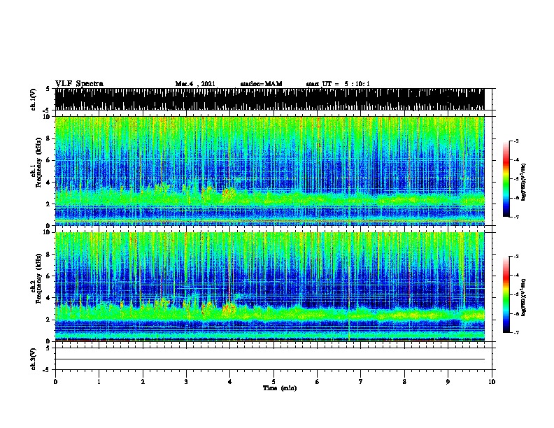Click the "-7" label on ch.2 colorbar
Screen dimensions: 554x428
click(516, 332)
